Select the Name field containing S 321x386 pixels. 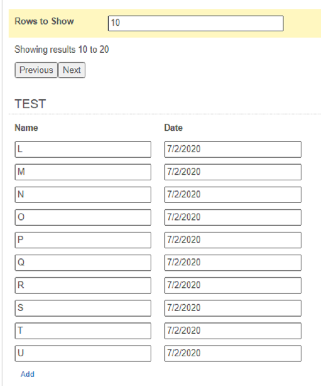(83, 308)
